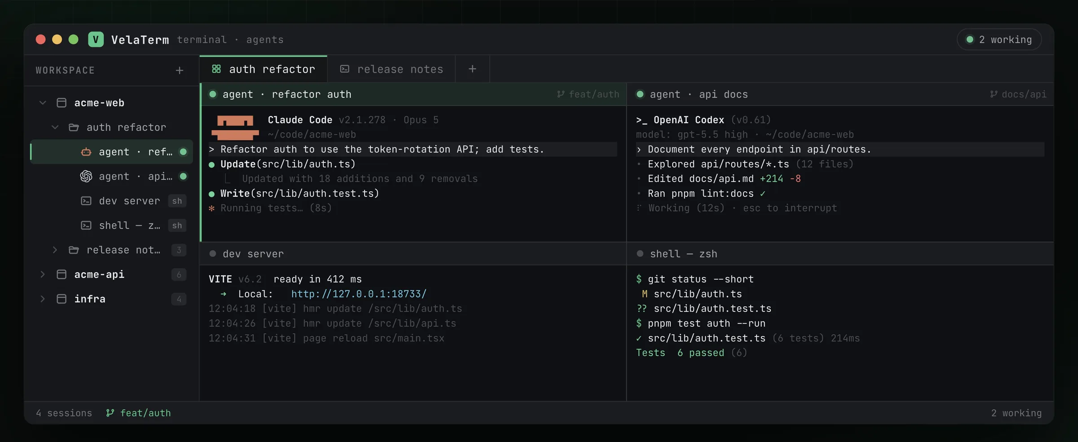Click the acme-web project box icon

[62, 103]
